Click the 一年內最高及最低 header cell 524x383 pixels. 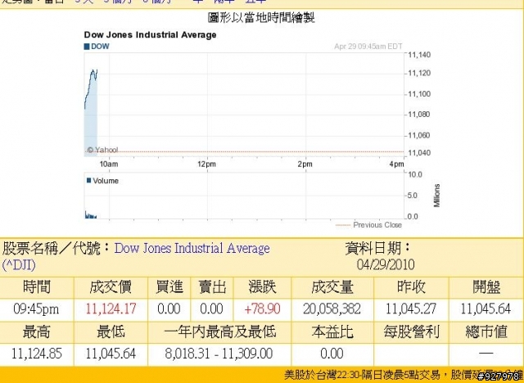tap(219, 332)
